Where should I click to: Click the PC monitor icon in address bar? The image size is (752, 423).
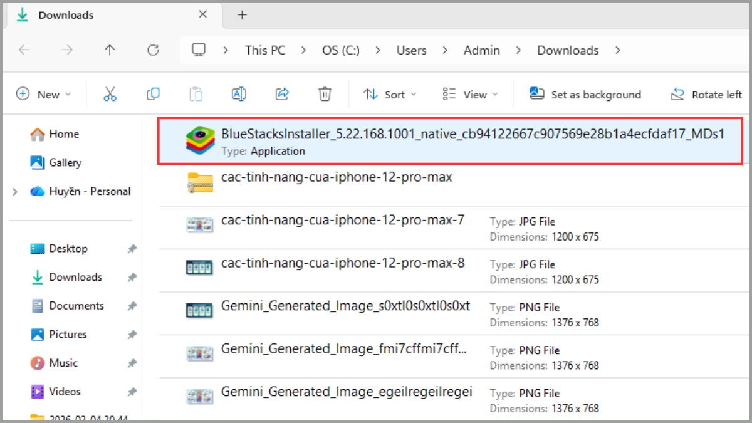coord(199,50)
